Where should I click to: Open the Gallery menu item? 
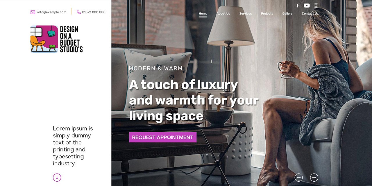point(287,14)
